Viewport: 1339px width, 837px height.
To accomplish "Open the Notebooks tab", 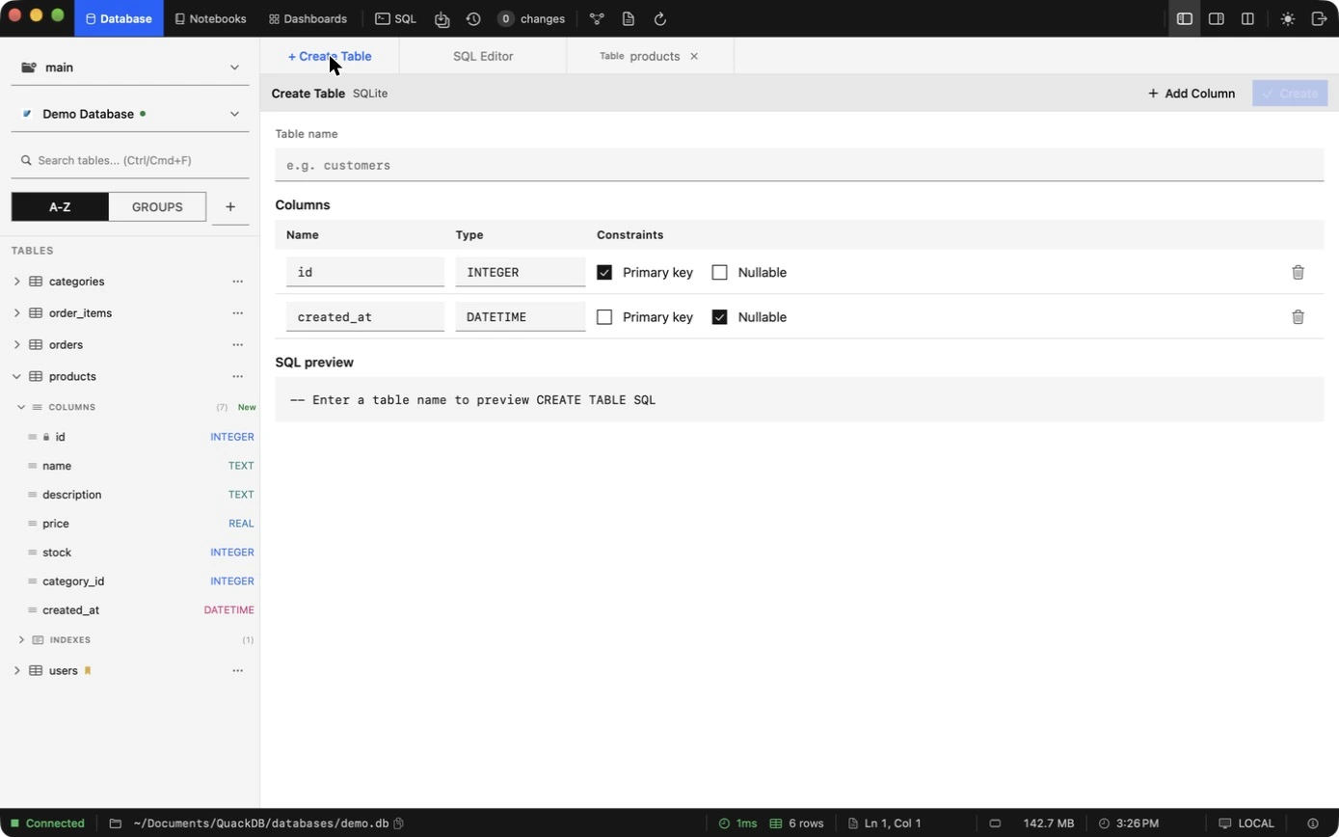I will [x=210, y=18].
